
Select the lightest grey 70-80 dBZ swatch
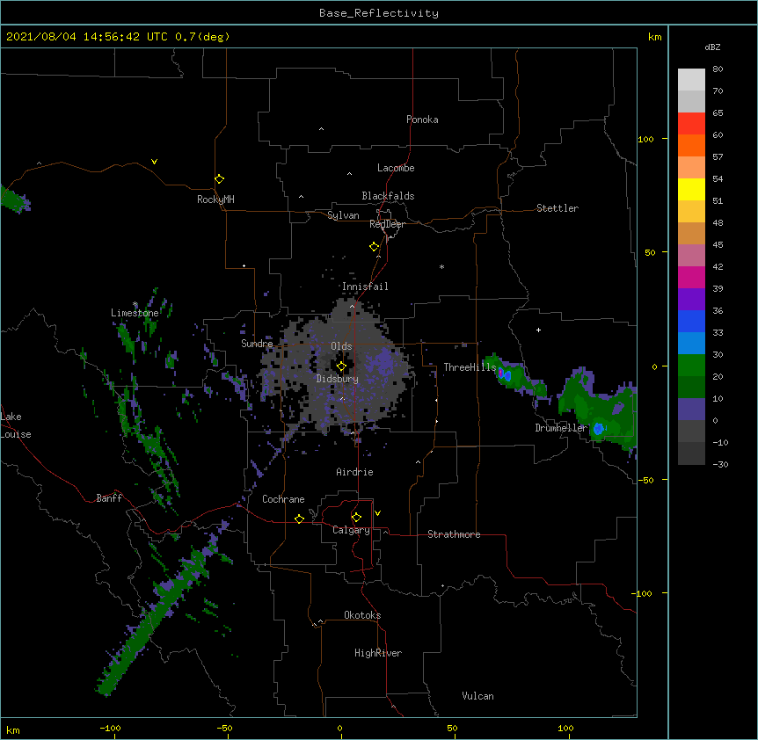[x=691, y=80]
